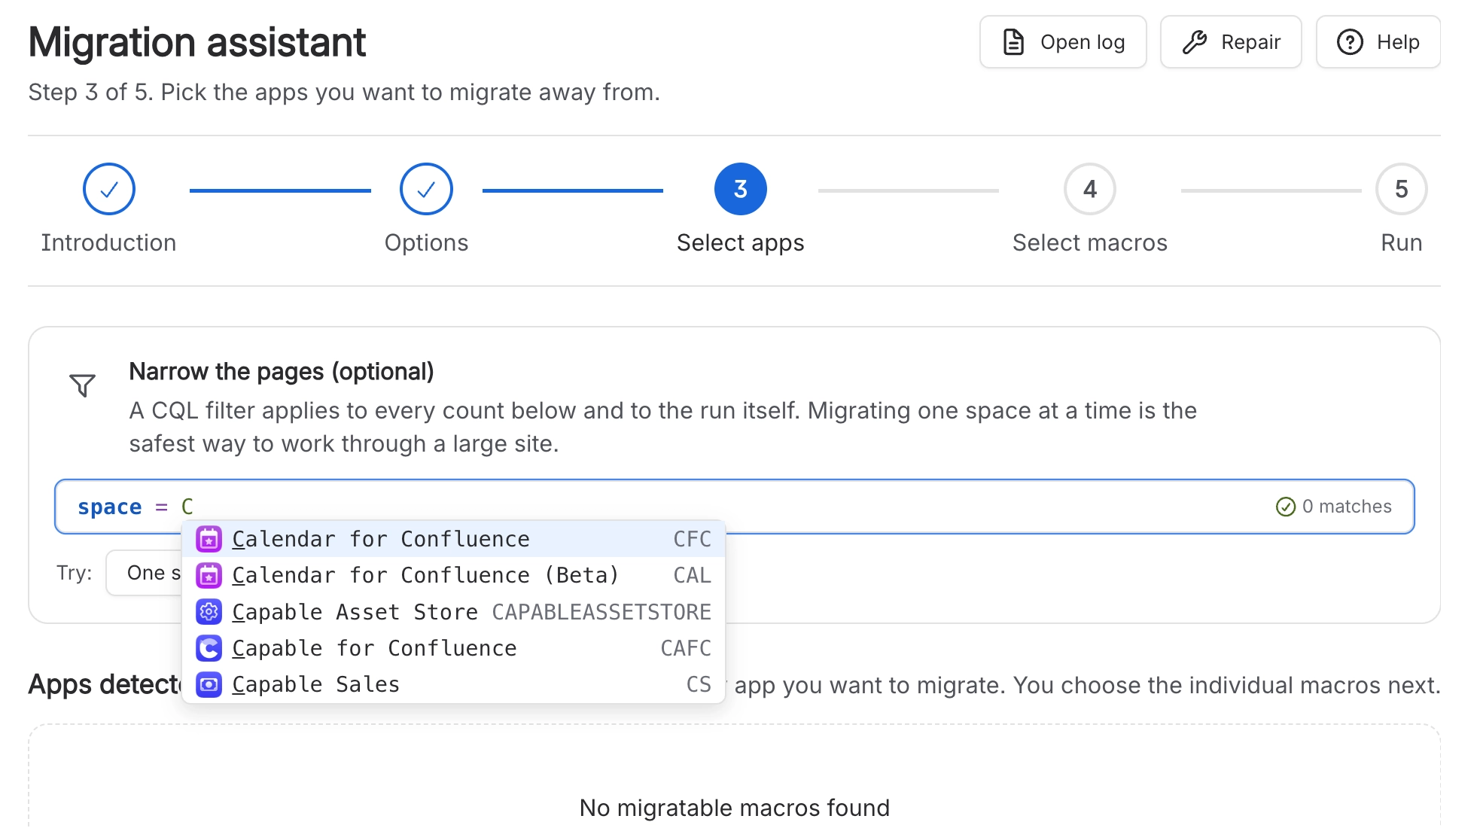
Task: Click the Capable for Confluence icon
Action: pos(209,648)
